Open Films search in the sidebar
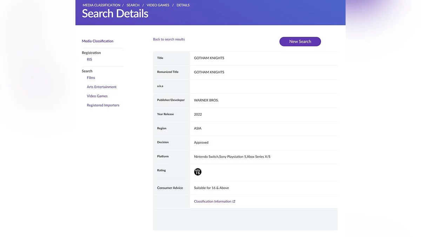 tap(91, 78)
